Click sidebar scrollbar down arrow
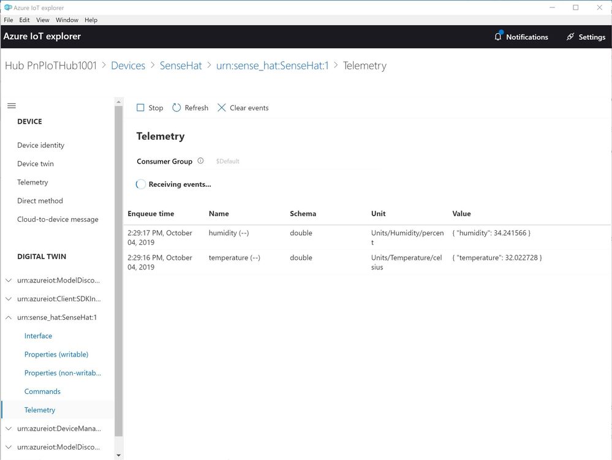 pyautogui.click(x=119, y=455)
